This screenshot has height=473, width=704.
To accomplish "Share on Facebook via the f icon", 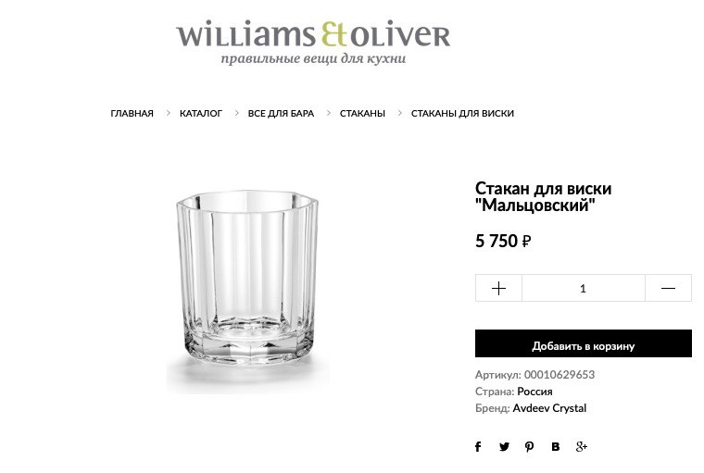I will click(478, 446).
